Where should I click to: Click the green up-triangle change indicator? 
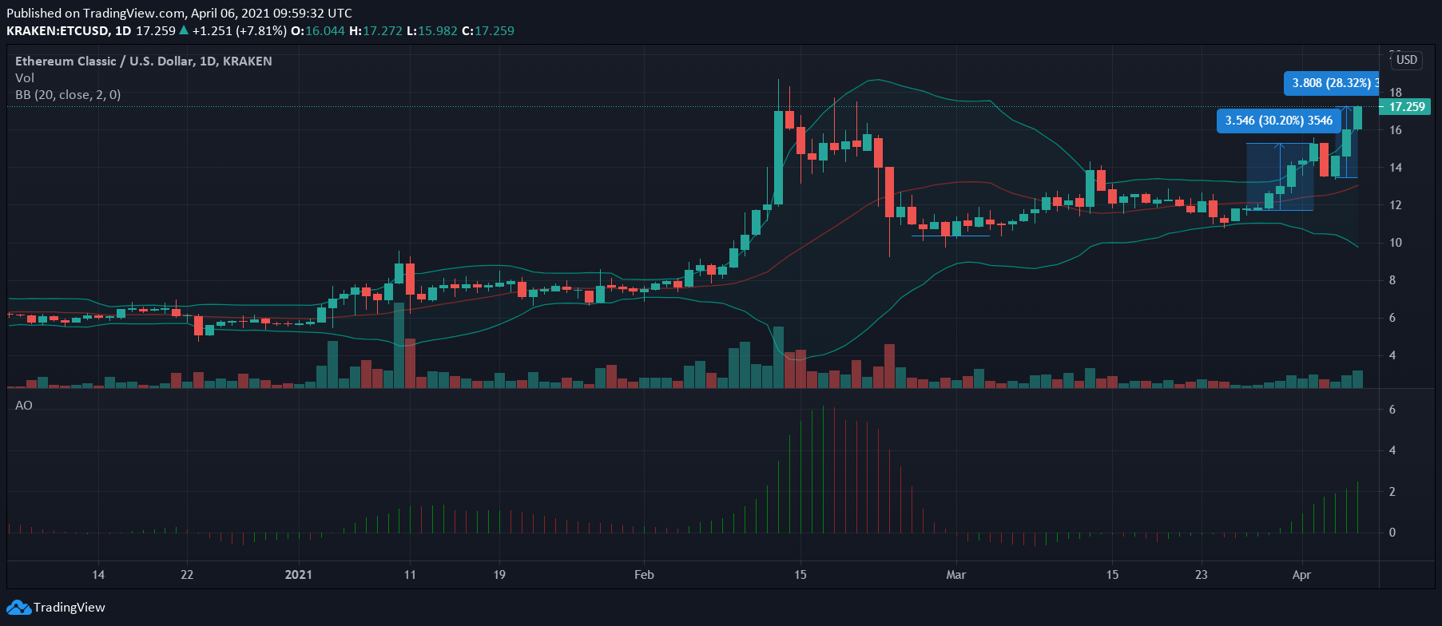(x=184, y=30)
